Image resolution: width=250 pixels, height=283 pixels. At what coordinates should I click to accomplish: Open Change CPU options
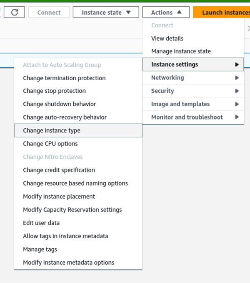tap(50, 144)
